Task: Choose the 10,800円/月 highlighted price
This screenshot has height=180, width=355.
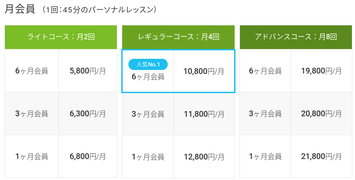Action: 204,71
